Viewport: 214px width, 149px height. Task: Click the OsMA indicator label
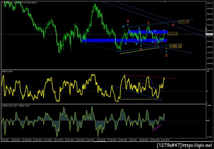tap(16, 106)
